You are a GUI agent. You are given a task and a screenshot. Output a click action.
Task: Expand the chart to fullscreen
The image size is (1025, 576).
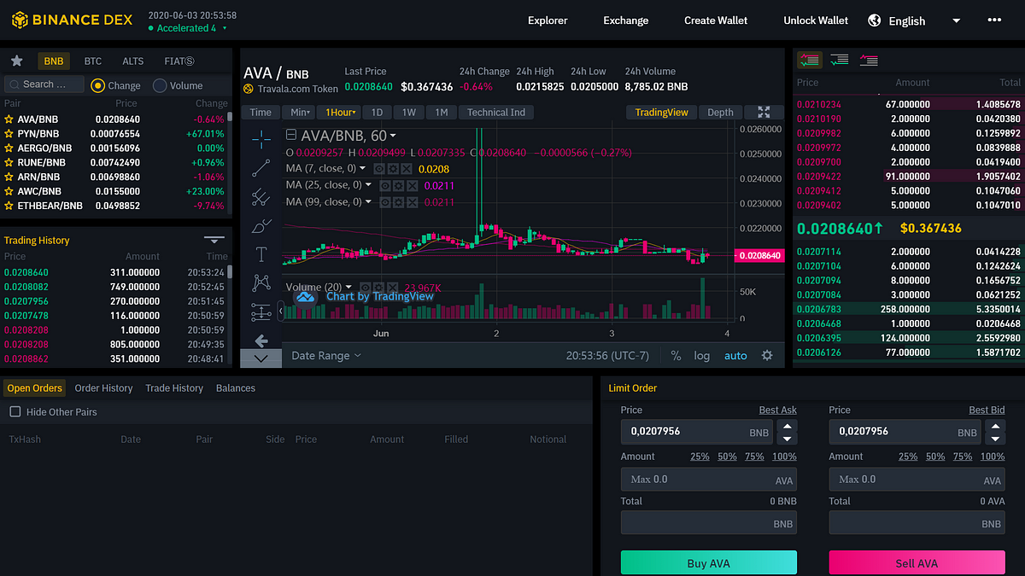[x=764, y=112]
